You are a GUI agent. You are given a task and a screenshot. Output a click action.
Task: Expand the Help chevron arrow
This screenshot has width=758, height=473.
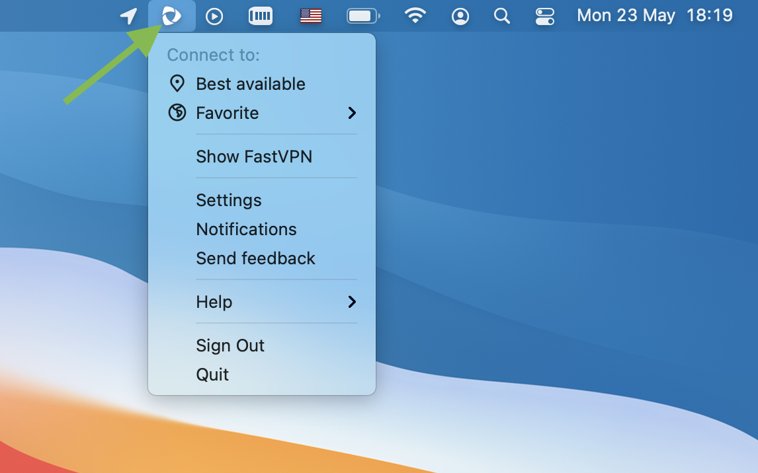pos(352,302)
